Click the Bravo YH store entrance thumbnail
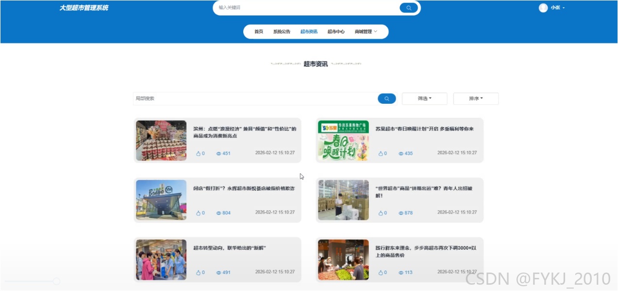 tap(161, 200)
